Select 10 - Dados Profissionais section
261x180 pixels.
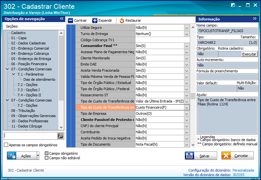30,121
